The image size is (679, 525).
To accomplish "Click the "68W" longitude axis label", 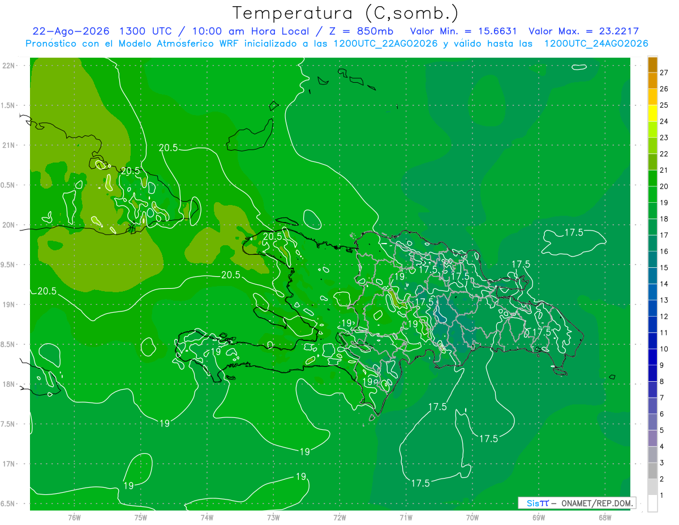I will pyautogui.click(x=604, y=517).
